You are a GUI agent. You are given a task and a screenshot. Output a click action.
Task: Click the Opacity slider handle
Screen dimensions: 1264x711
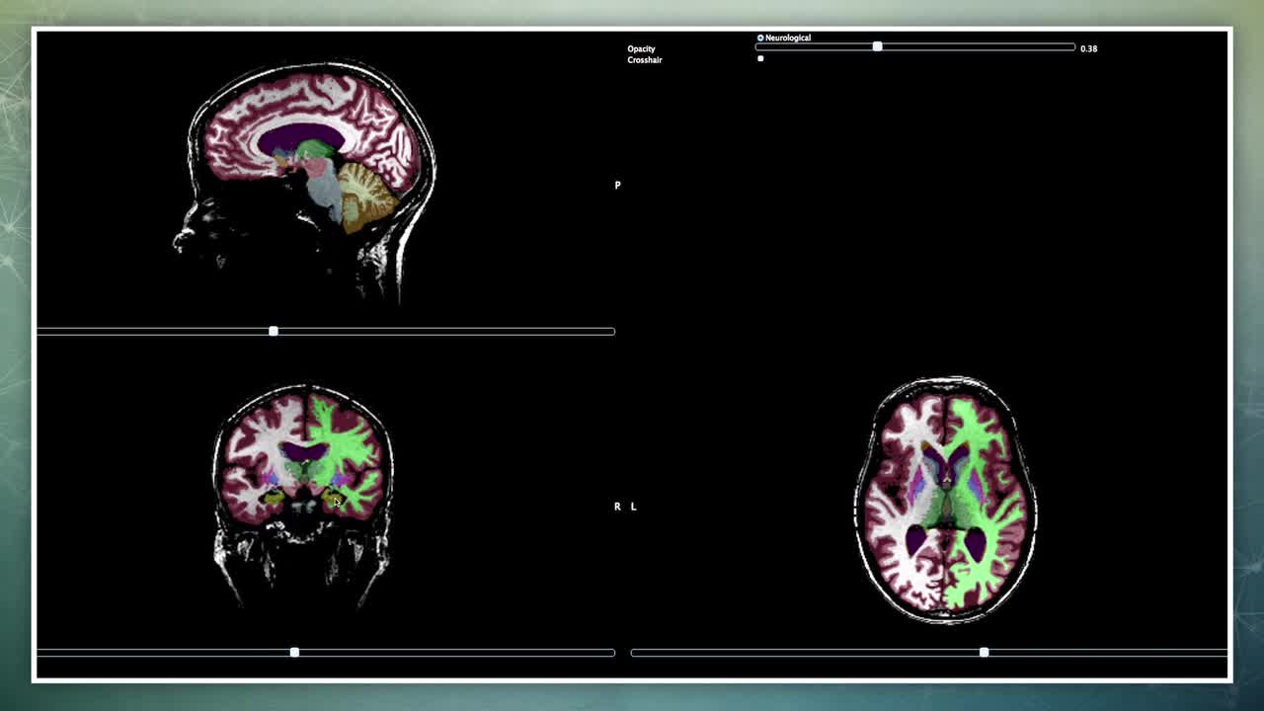click(877, 47)
